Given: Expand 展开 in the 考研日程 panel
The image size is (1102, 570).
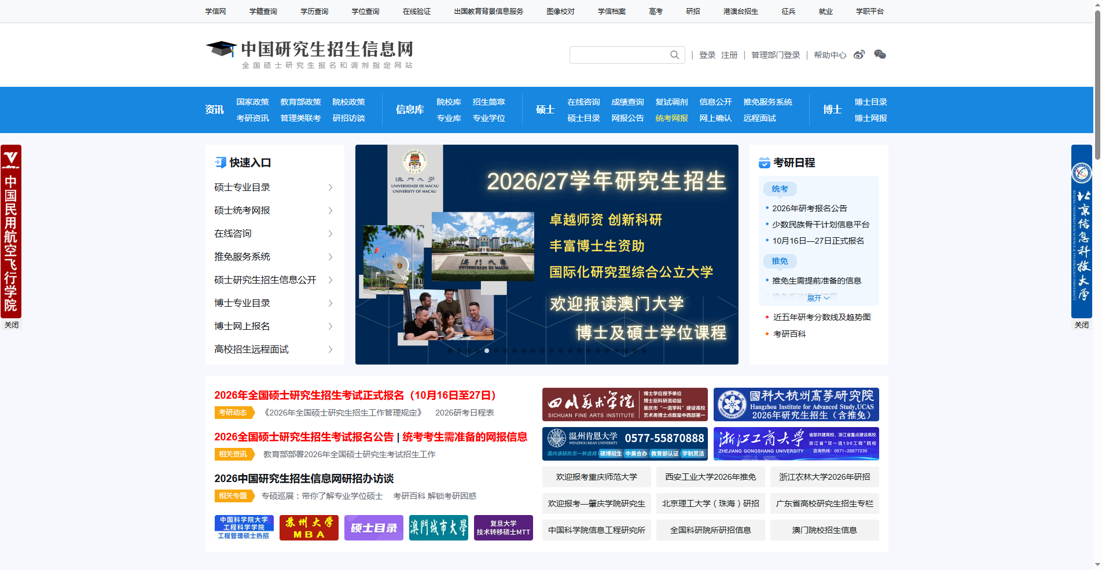Looking at the screenshot, I should tap(816, 297).
